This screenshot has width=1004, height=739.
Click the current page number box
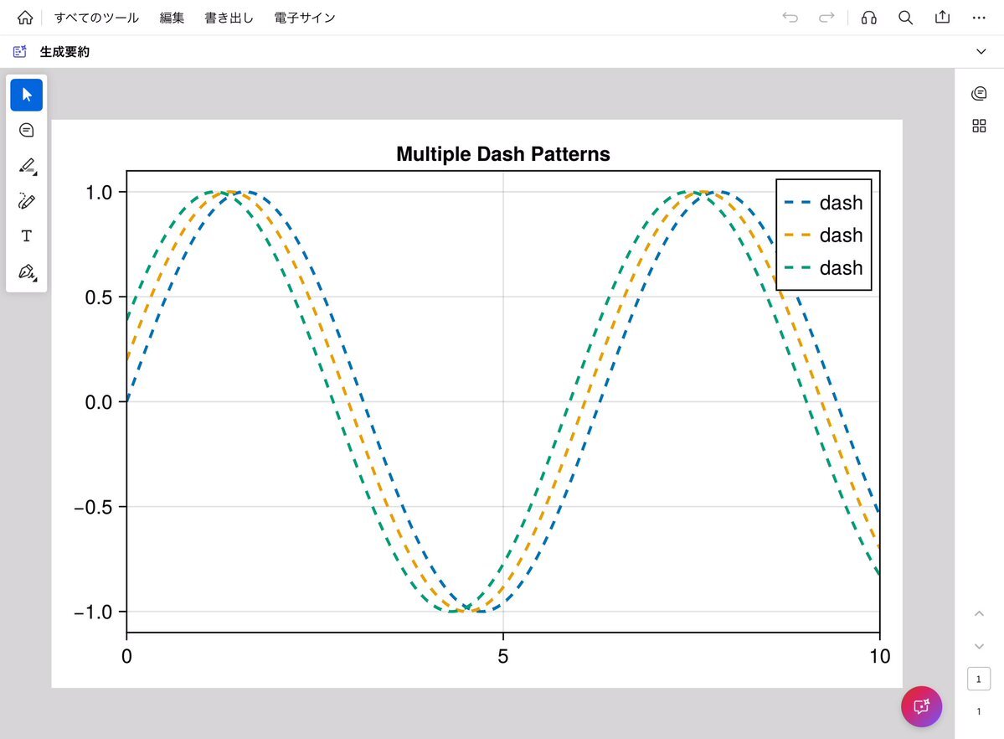tap(979, 679)
